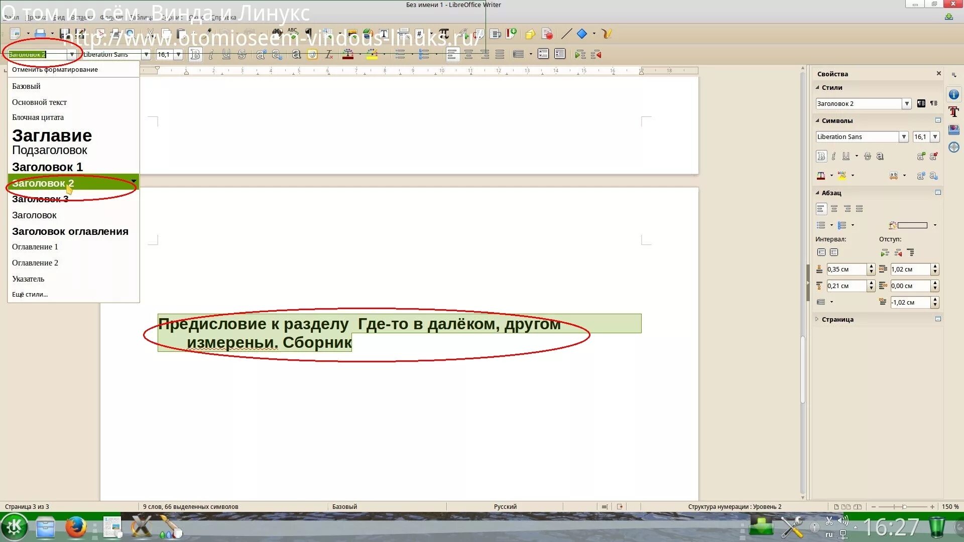Toggle Italic in sidebar Symbols section

(833, 156)
